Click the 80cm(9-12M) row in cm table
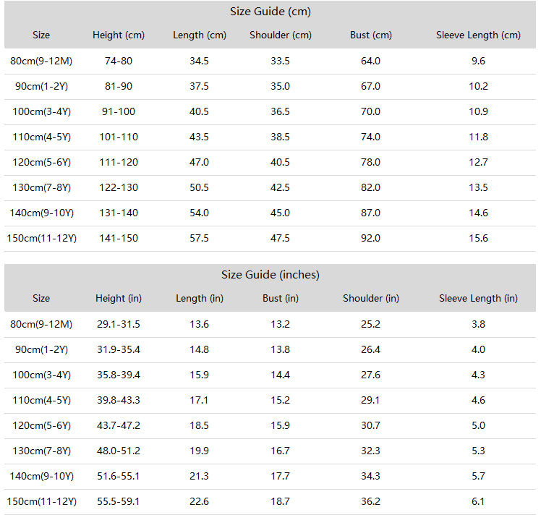 (x=41, y=61)
